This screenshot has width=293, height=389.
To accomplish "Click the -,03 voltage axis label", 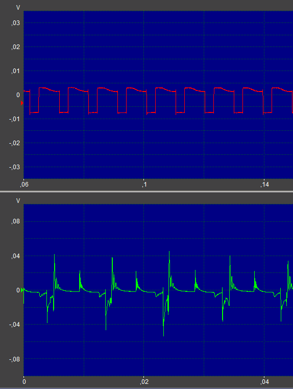I will [15, 167].
